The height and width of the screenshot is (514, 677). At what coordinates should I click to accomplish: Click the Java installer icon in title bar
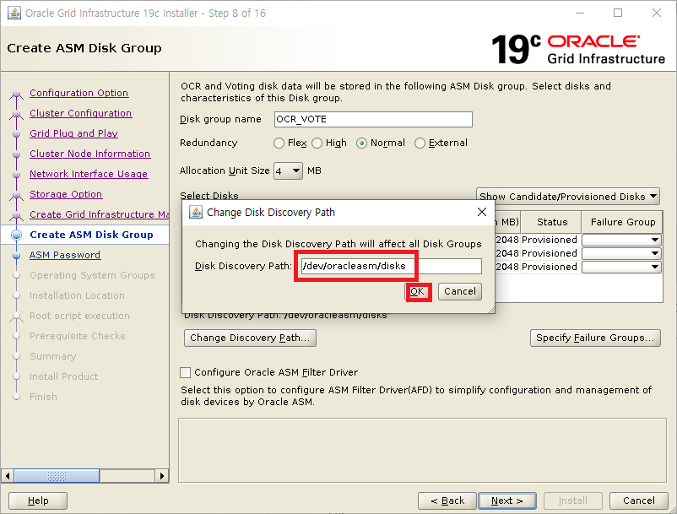click(14, 13)
